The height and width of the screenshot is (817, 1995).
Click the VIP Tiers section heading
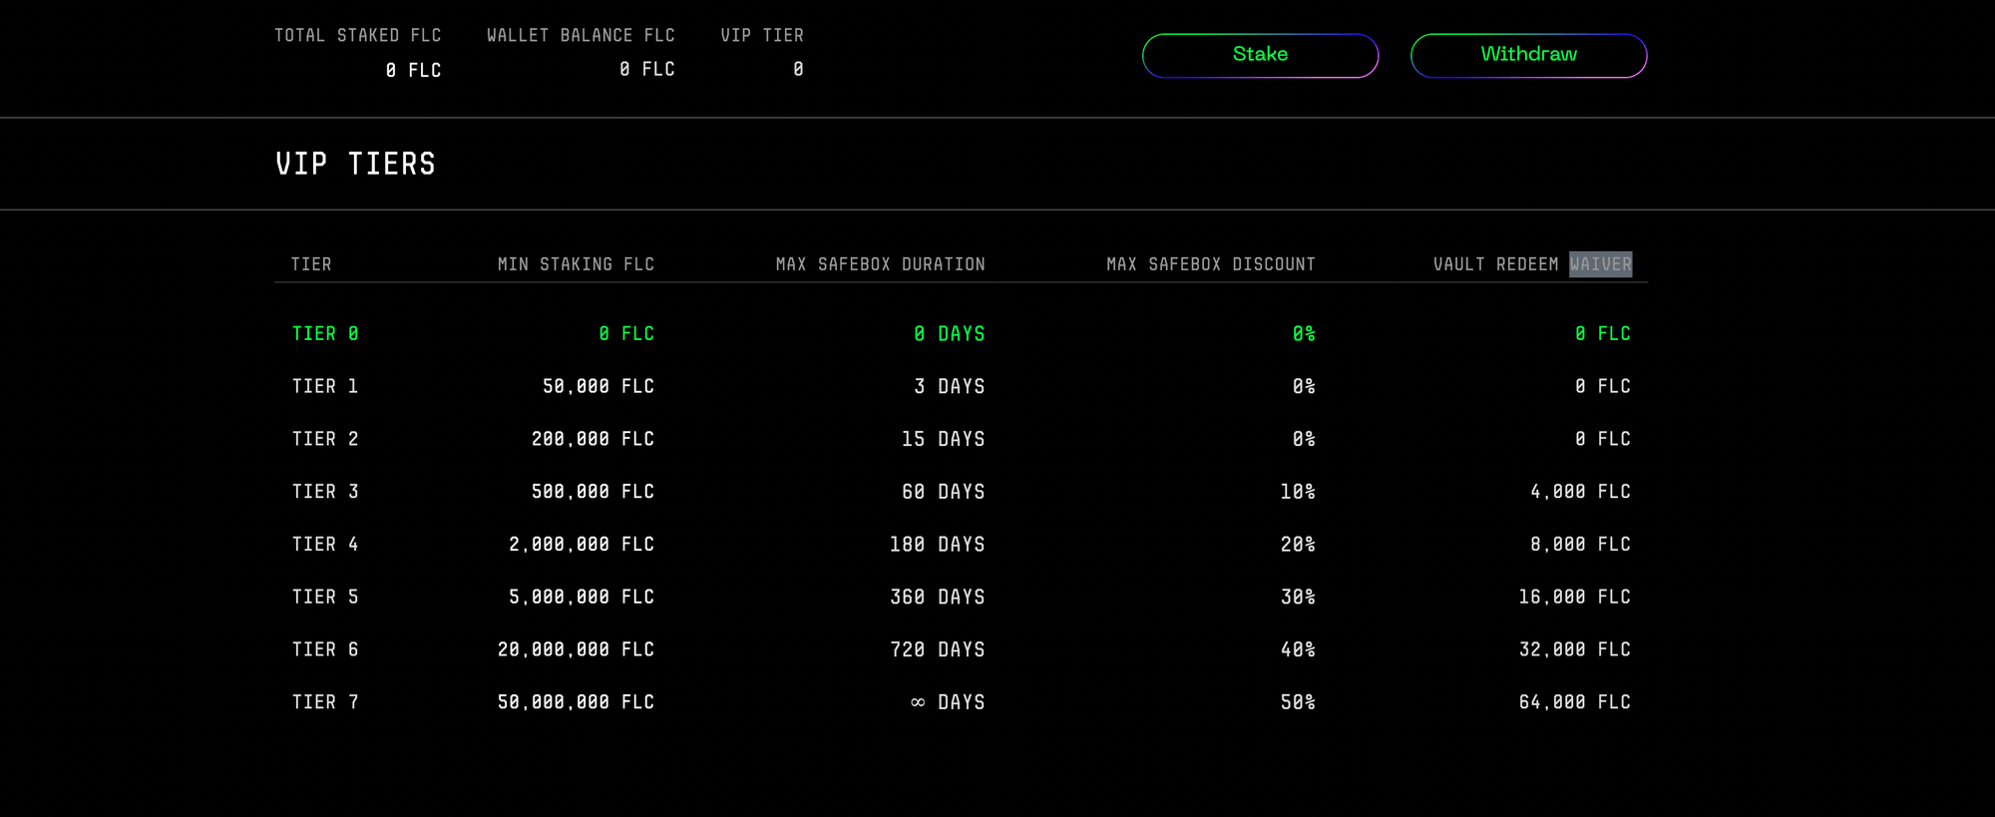click(355, 165)
